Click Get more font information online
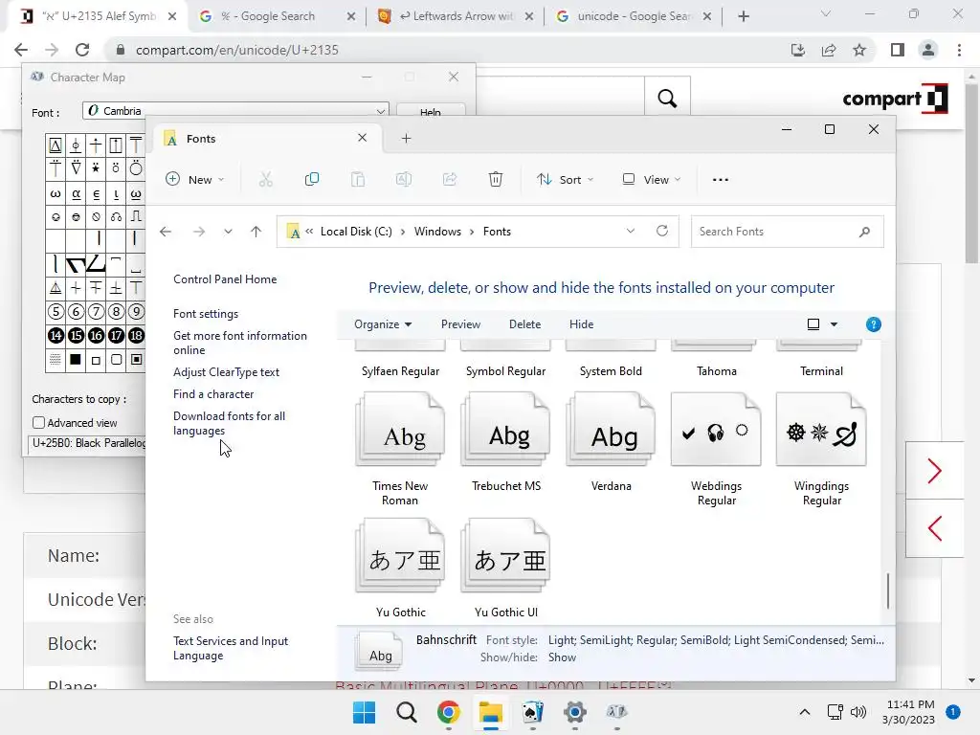This screenshot has height=735, width=980. 240,343
